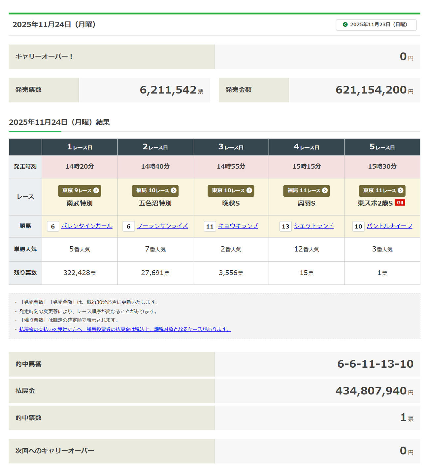Click popularity cell 12番人気
The width and height of the screenshot is (429, 472).
307,249
